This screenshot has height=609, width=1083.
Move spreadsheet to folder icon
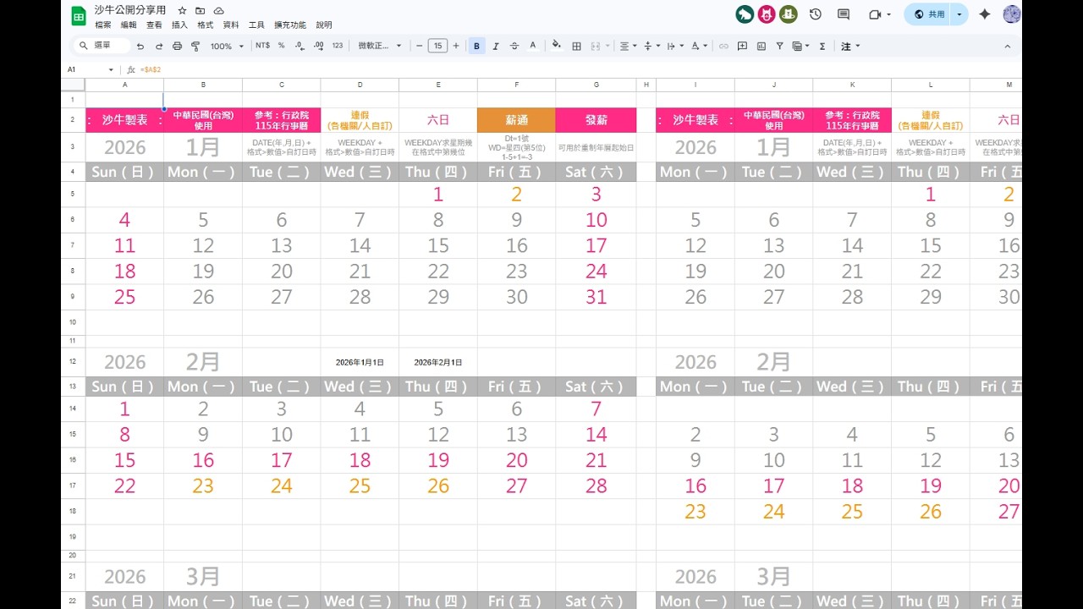201,10
